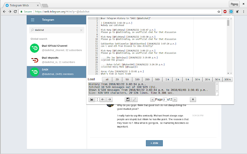The image size is (247, 154).
Task: Save history with floppy disk icon
Action: (x=128, y=99)
